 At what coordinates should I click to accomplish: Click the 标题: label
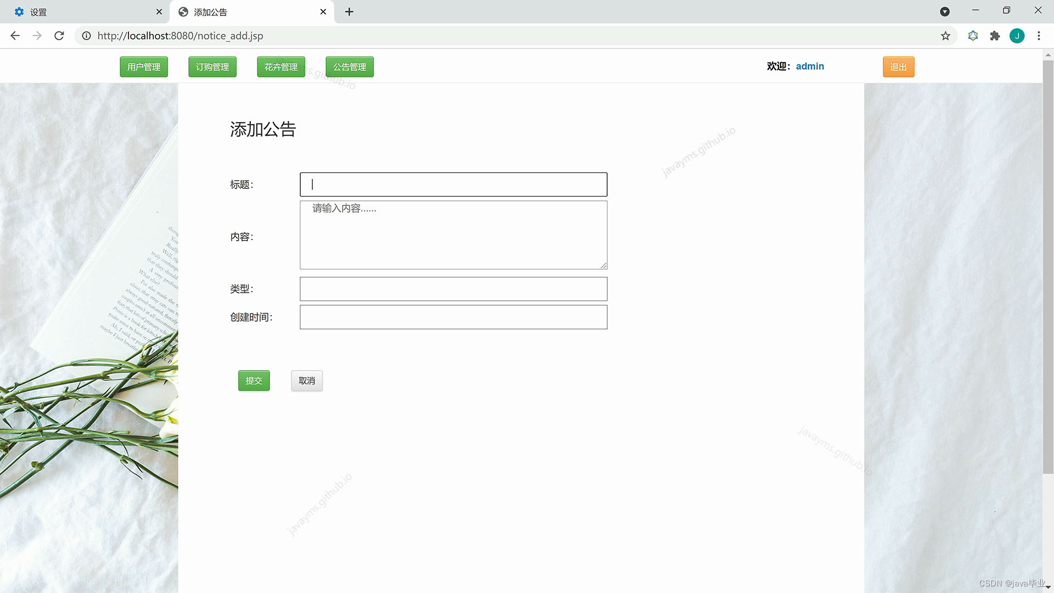pos(242,184)
